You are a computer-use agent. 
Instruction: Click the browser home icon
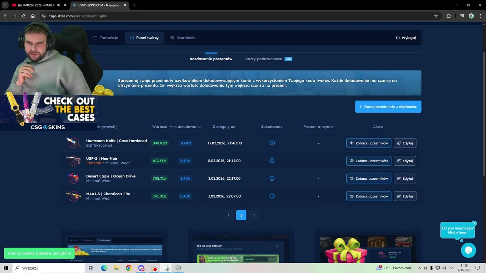point(33,16)
